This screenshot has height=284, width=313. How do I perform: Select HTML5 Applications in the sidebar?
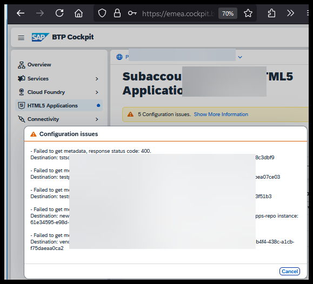59,105
